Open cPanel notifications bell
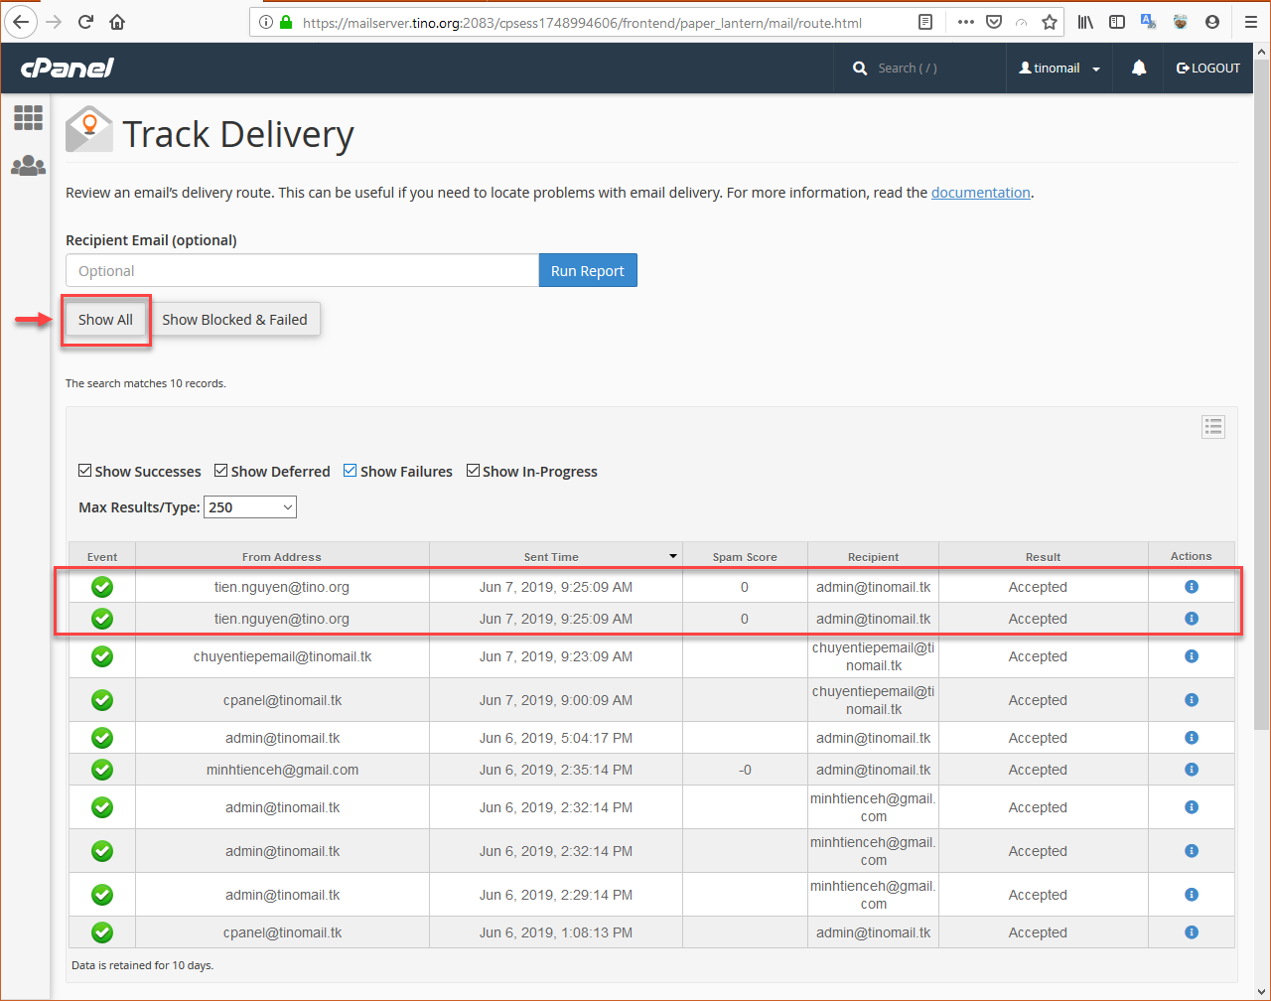 (x=1139, y=68)
